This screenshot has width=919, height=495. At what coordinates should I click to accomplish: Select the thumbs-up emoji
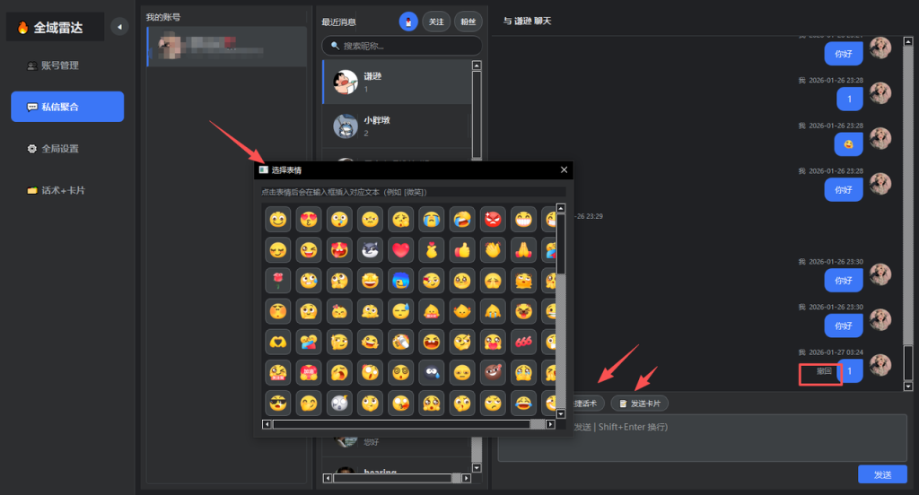point(462,250)
